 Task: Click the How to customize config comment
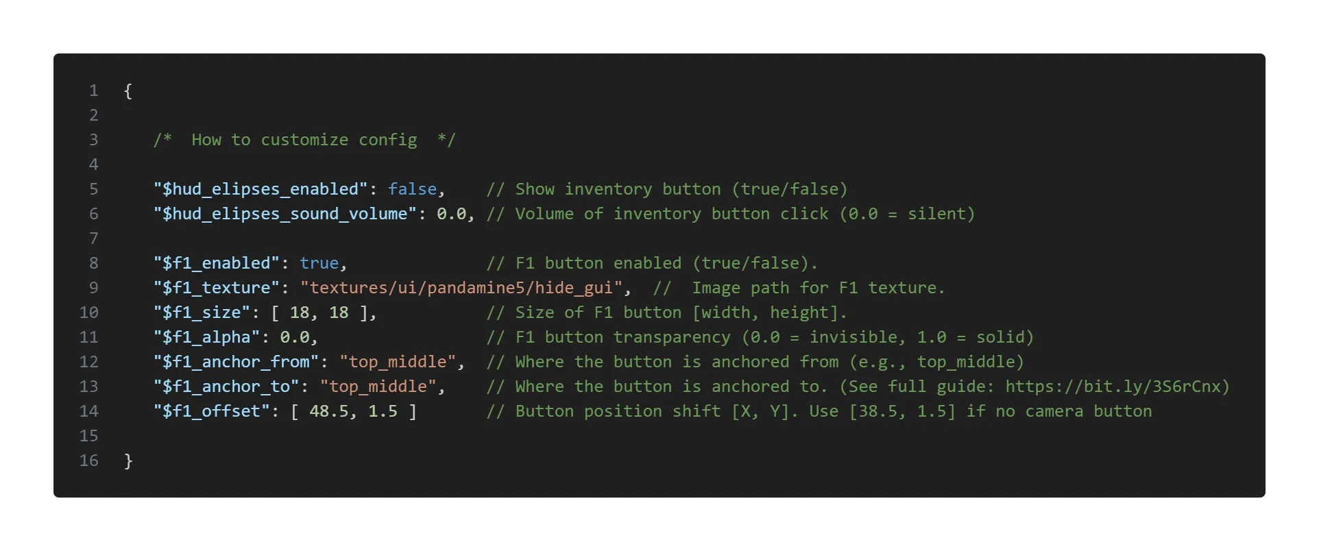pyautogui.click(x=304, y=140)
